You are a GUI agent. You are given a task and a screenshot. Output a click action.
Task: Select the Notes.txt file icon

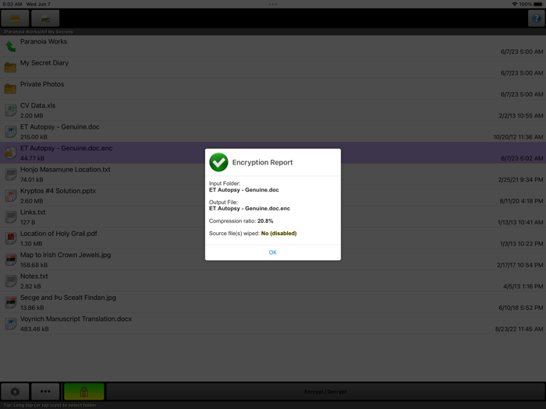(11, 281)
